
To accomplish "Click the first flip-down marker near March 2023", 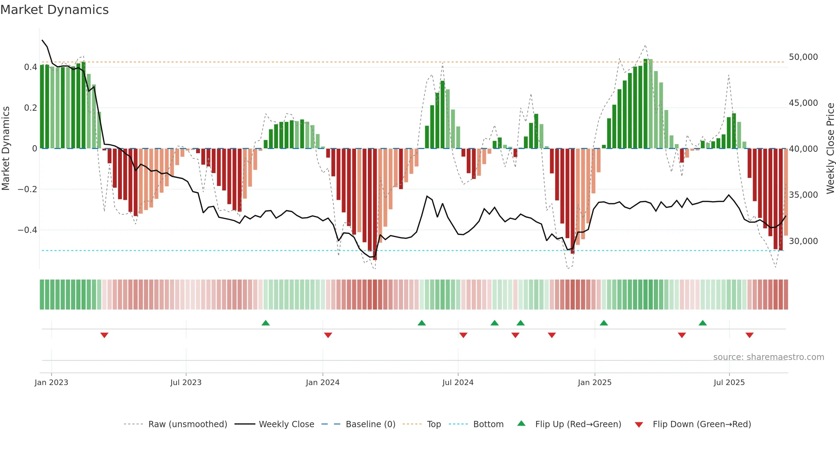I will 104,335.
